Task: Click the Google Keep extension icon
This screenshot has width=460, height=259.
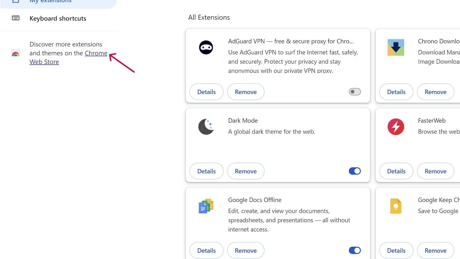Action: pos(396,206)
